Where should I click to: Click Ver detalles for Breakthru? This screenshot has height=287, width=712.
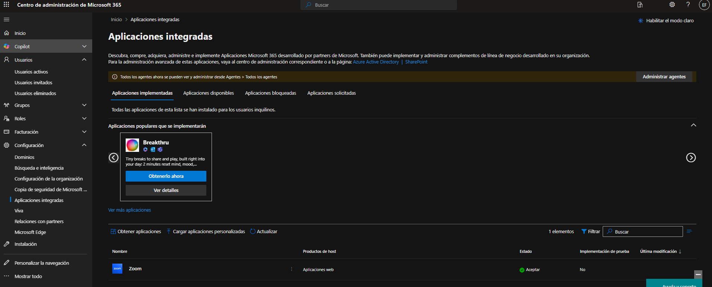(x=166, y=190)
